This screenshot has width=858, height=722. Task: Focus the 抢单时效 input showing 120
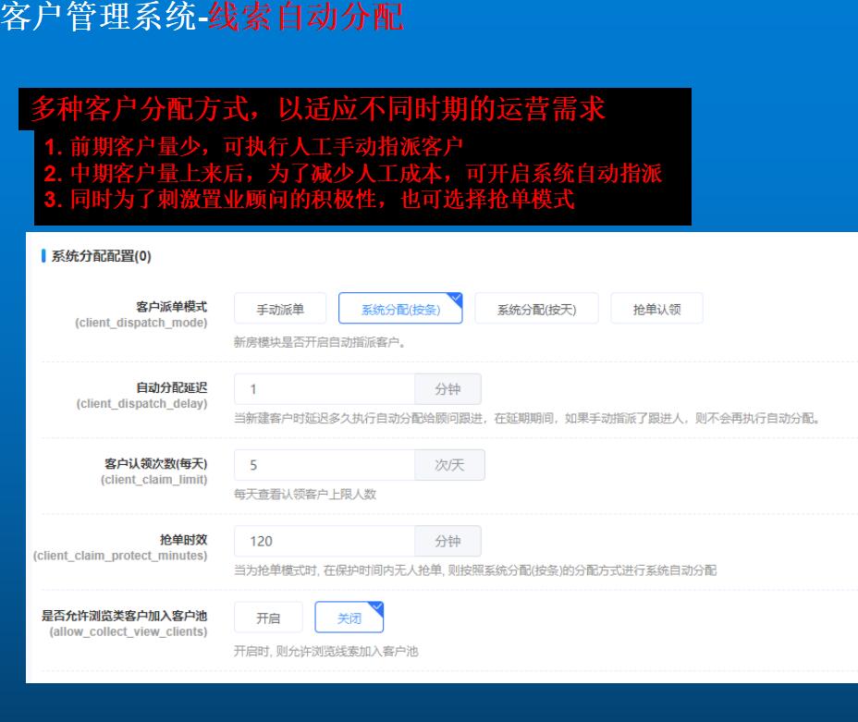tap(324, 541)
